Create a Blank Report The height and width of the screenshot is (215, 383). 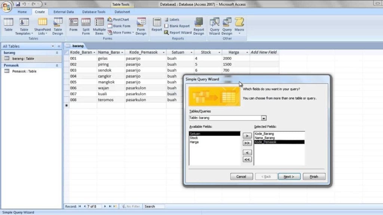pos(177,26)
